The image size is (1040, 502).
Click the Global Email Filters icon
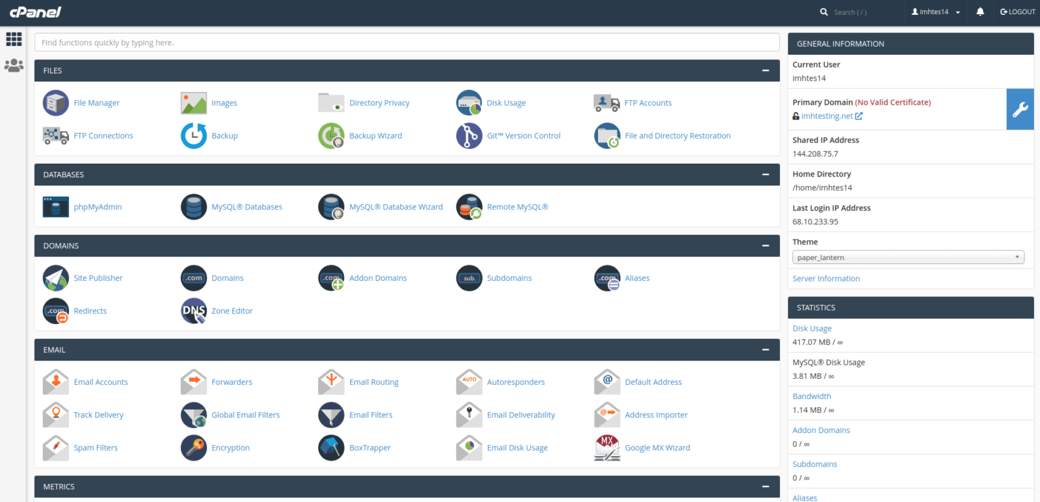(x=194, y=415)
